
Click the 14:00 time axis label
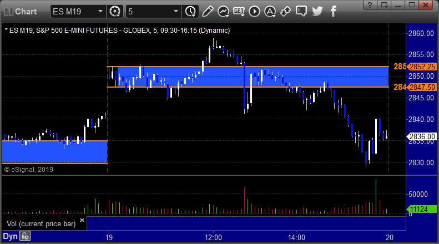click(296, 237)
